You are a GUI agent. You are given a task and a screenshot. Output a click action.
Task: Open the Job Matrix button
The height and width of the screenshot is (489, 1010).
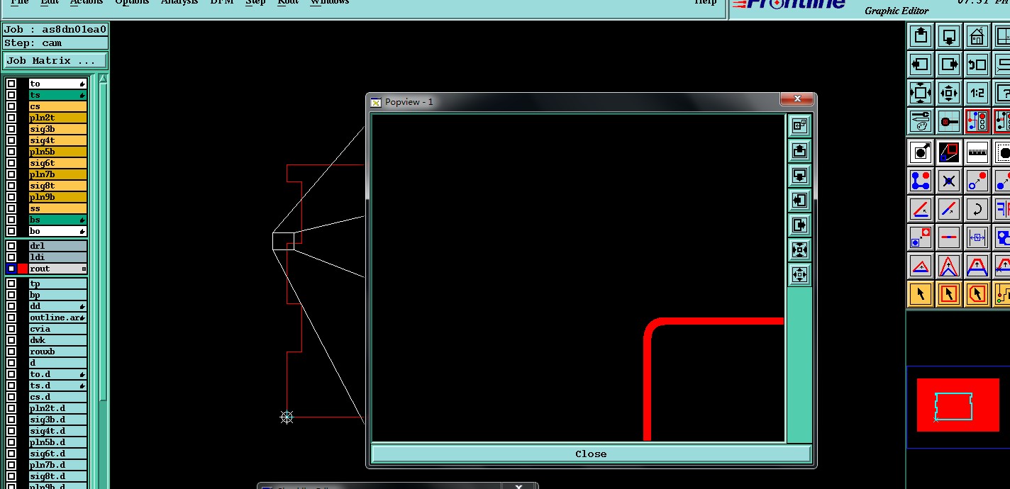click(55, 61)
